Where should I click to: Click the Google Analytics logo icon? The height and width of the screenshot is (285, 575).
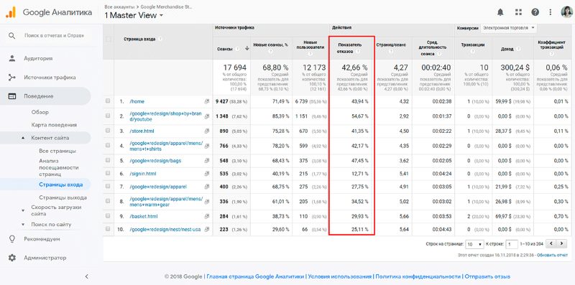click(x=11, y=12)
